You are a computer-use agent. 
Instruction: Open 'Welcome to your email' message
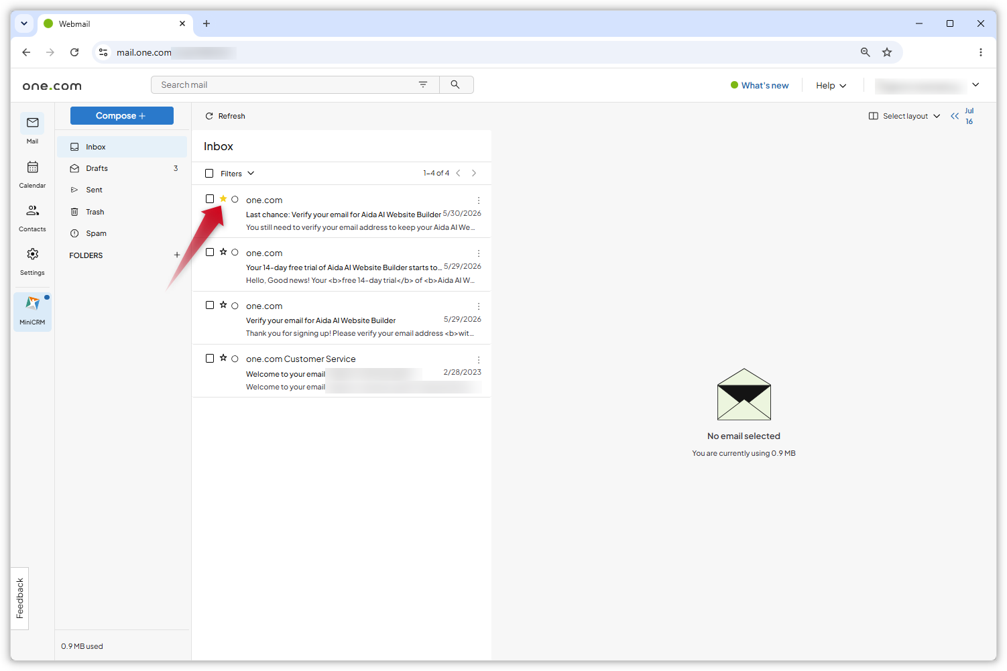(x=342, y=371)
